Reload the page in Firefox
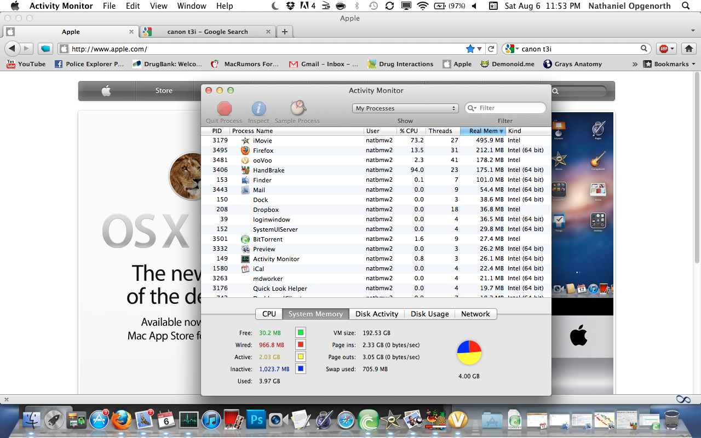This screenshot has height=438, width=701. click(x=491, y=49)
